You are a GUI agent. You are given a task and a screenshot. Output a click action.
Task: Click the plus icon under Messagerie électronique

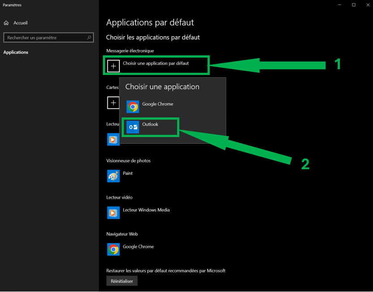[114, 66]
